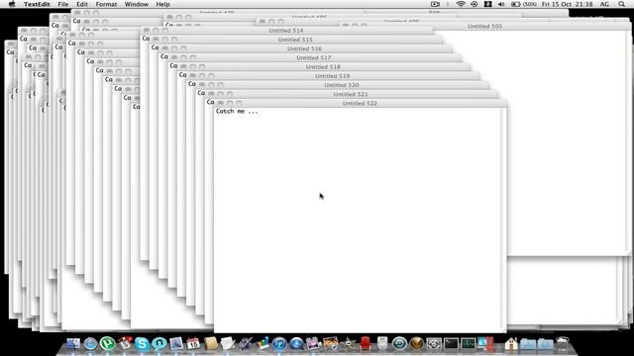
Task: Open the TextEdit application menu
Action: coord(37,4)
